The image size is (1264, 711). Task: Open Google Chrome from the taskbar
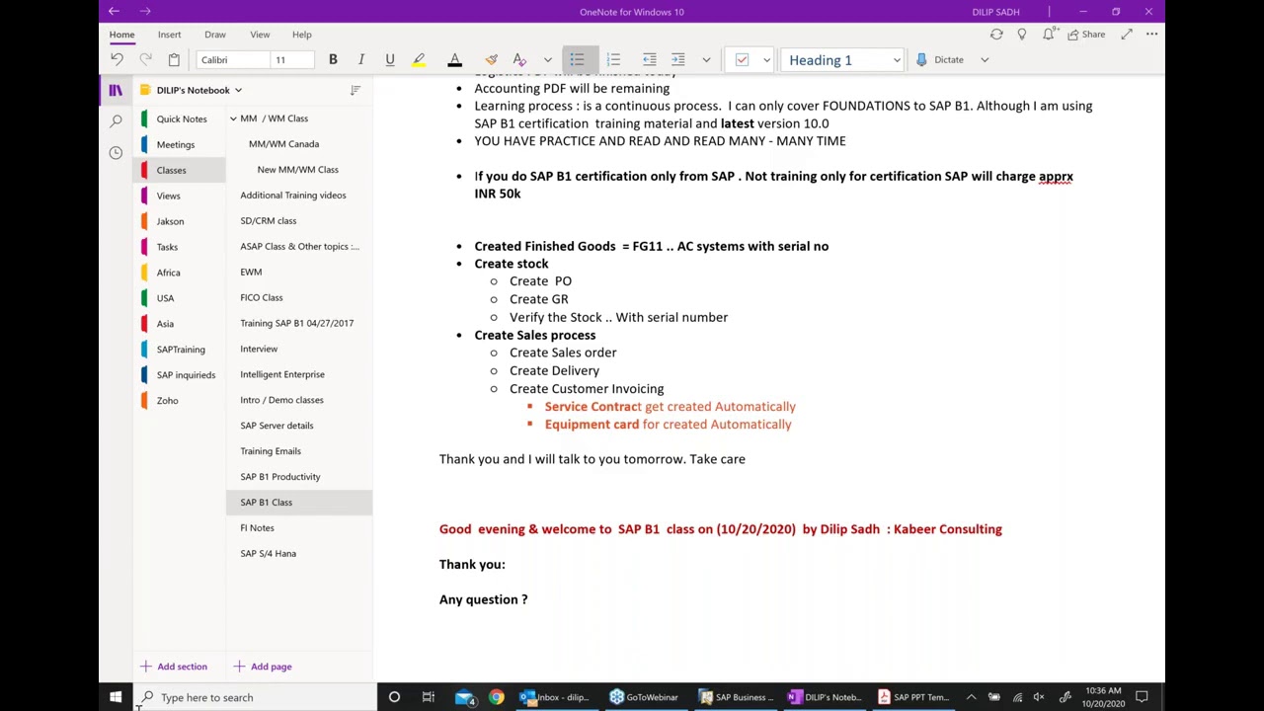click(x=496, y=697)
